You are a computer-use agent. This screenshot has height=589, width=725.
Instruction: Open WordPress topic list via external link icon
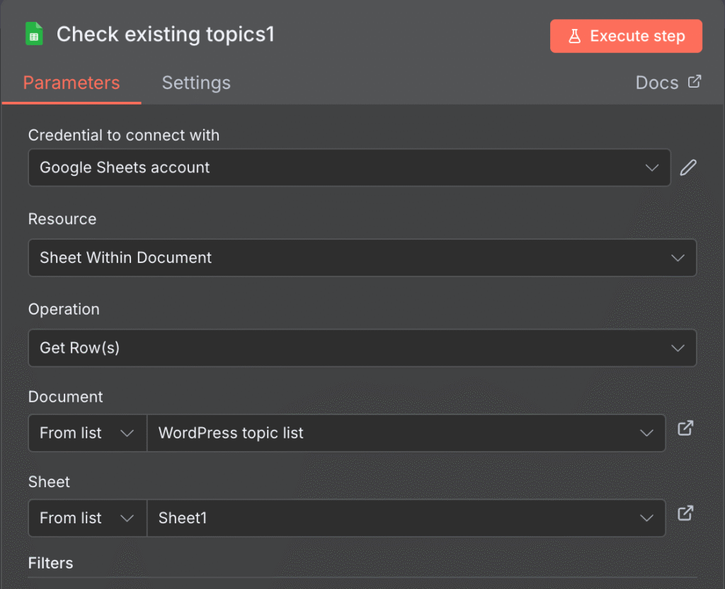point(685,428)
